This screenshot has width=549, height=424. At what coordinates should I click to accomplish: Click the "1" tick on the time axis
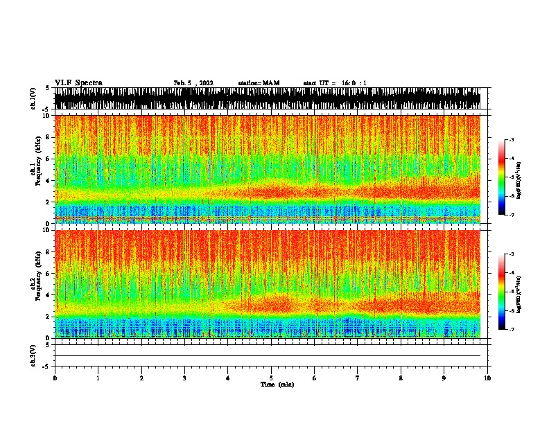98,378
